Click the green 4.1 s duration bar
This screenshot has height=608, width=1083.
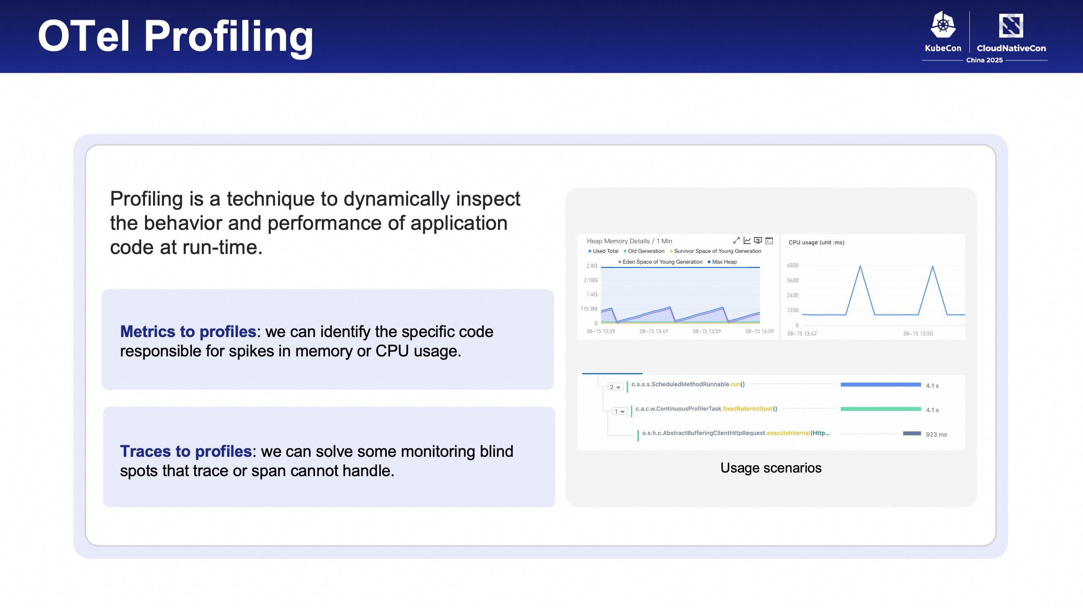click(x=880, y=409)
